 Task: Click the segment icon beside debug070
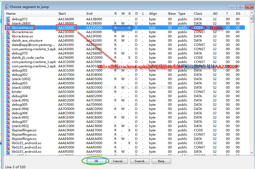point(8,53)
